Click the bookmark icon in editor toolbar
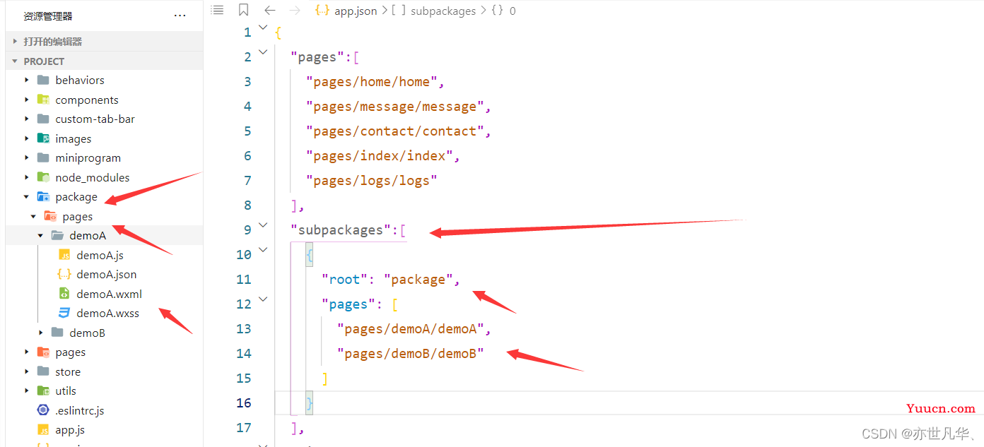The image size is (984, 447). 243,10
